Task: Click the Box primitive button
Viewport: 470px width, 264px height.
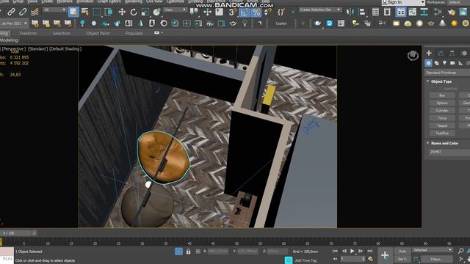Action: 442,95
